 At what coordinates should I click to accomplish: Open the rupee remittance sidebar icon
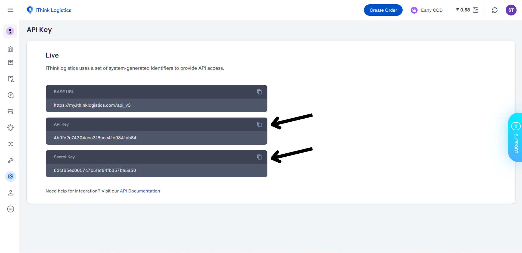pos(11,95)
